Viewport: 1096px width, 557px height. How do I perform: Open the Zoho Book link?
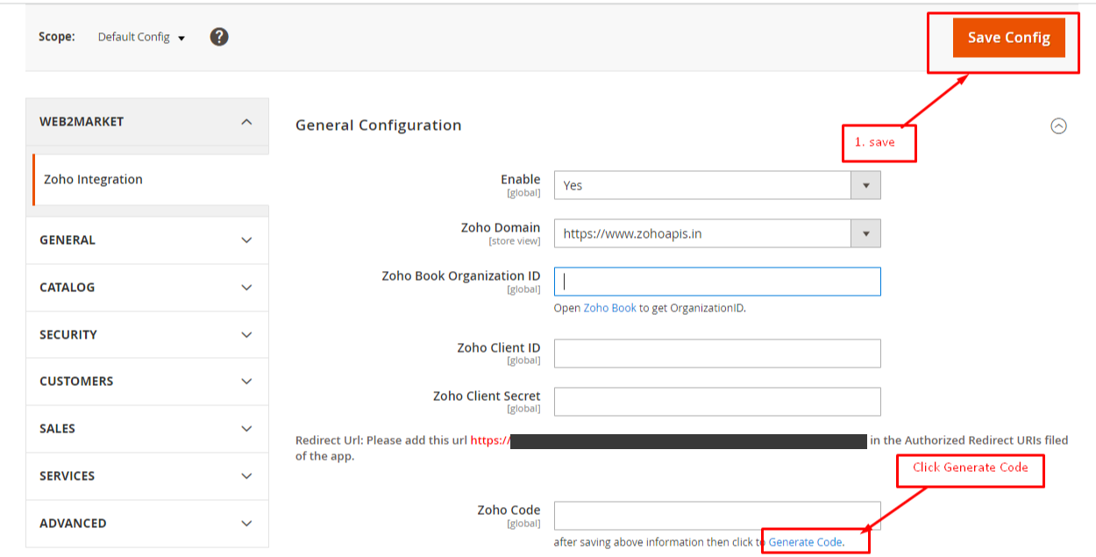point(609,309)
